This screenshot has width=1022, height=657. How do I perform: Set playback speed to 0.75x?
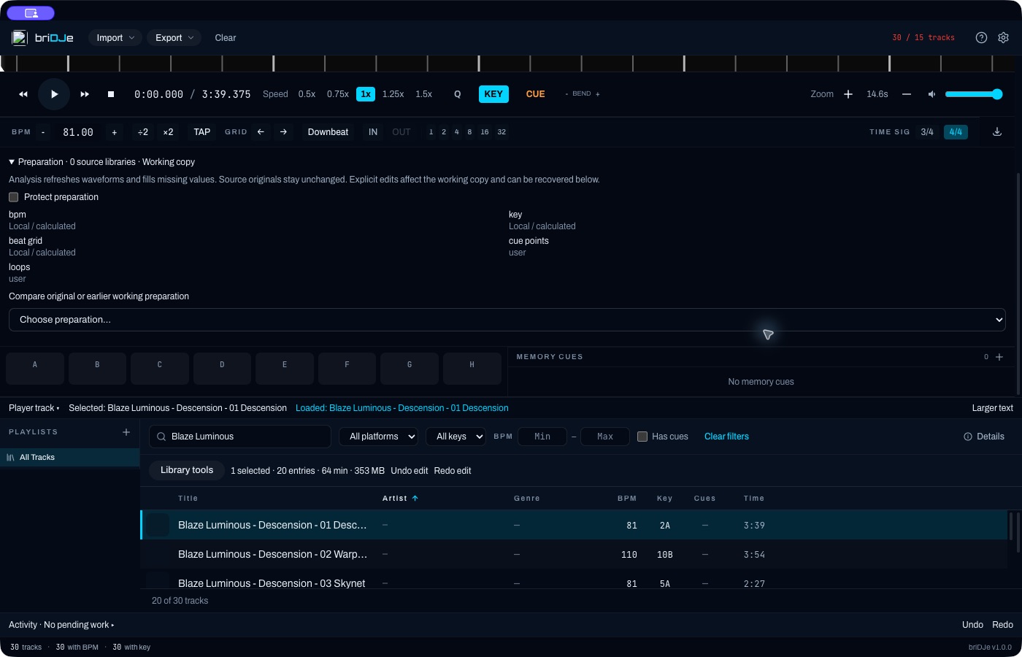(x=337, y=94)
